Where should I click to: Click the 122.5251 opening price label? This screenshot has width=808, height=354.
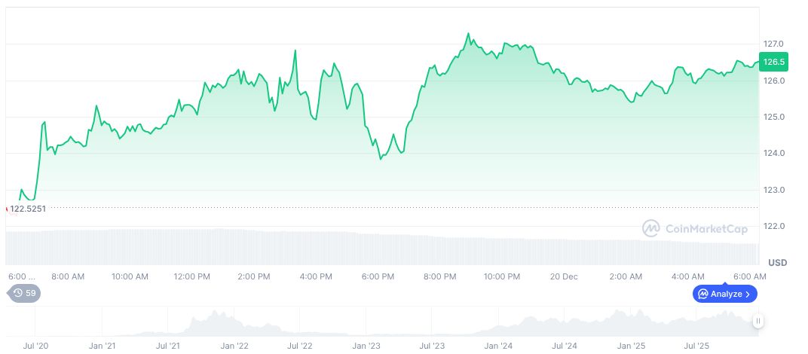pos(28,208)
